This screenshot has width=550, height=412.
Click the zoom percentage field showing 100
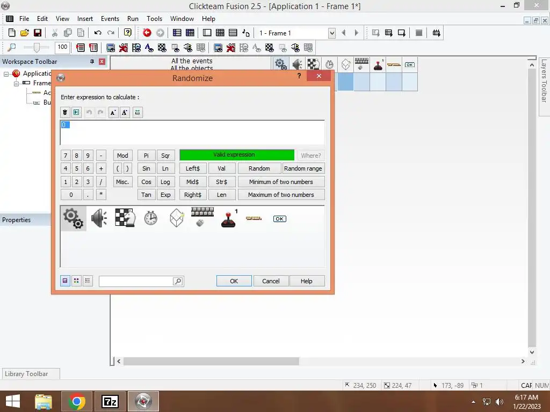click(62, 47)
